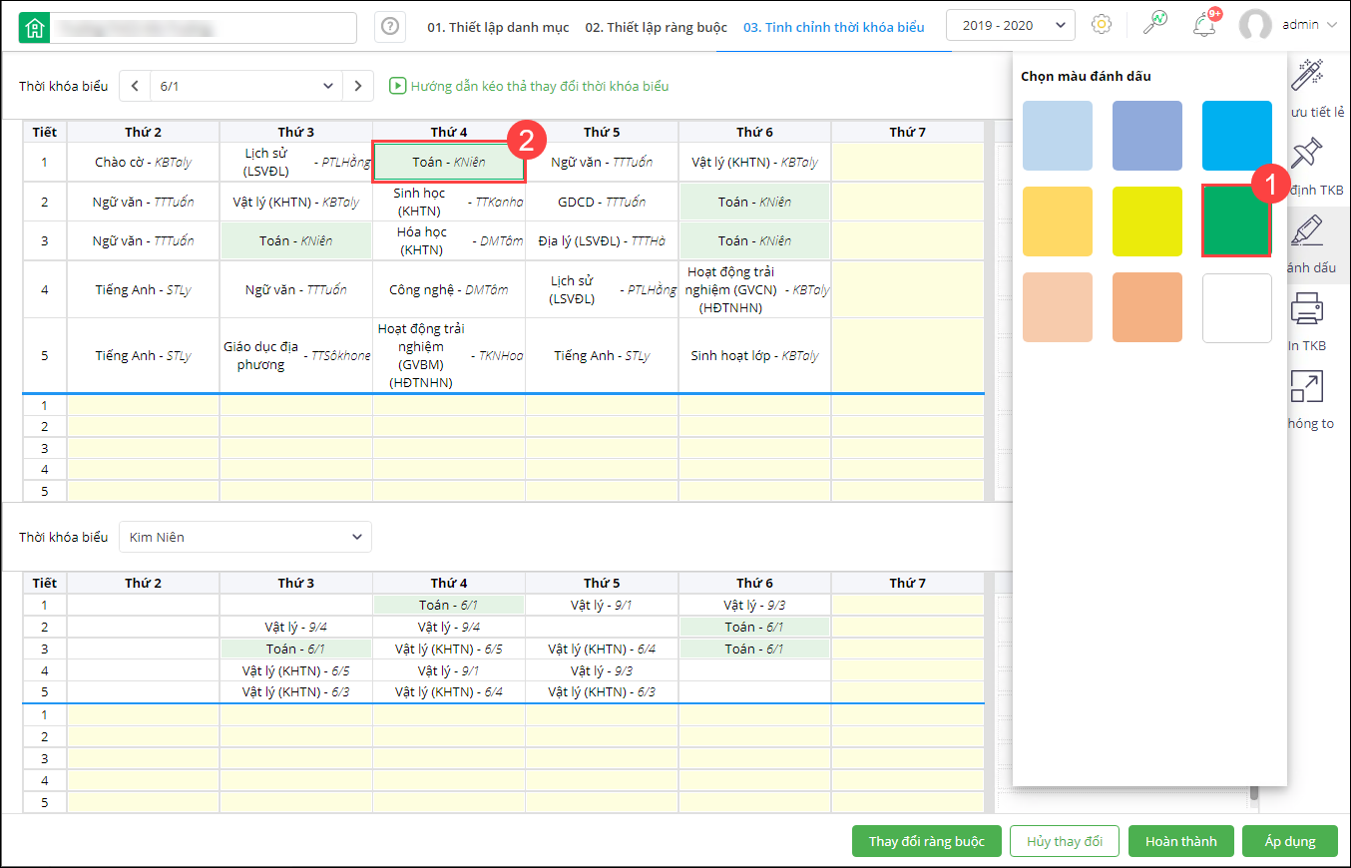Go to next class with right arrow
The height and width of the screenshot is (868, 1351).
[358, 87]
